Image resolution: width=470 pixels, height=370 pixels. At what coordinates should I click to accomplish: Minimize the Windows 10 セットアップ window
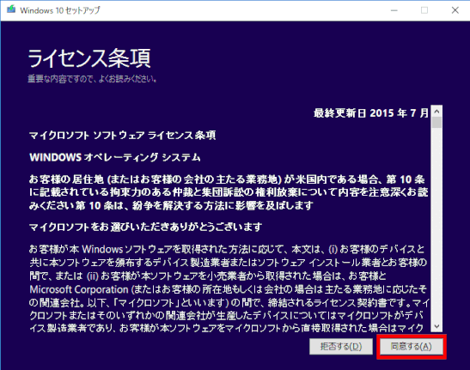(x=394, y=10)
